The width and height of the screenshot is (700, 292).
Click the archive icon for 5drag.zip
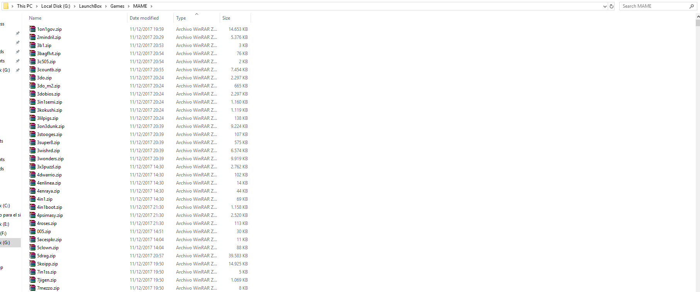coord(32,255)
